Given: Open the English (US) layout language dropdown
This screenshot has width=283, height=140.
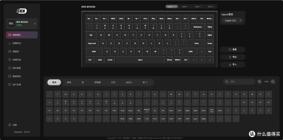Looking at the screenshot, I should [232, 20].
